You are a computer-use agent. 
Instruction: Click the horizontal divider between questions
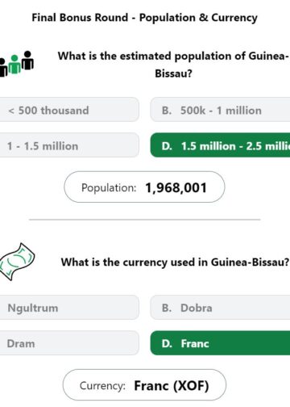click(145, 220)
